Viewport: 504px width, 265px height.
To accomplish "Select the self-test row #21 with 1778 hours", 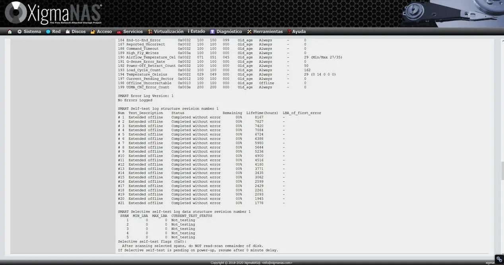I will (201, 203).
